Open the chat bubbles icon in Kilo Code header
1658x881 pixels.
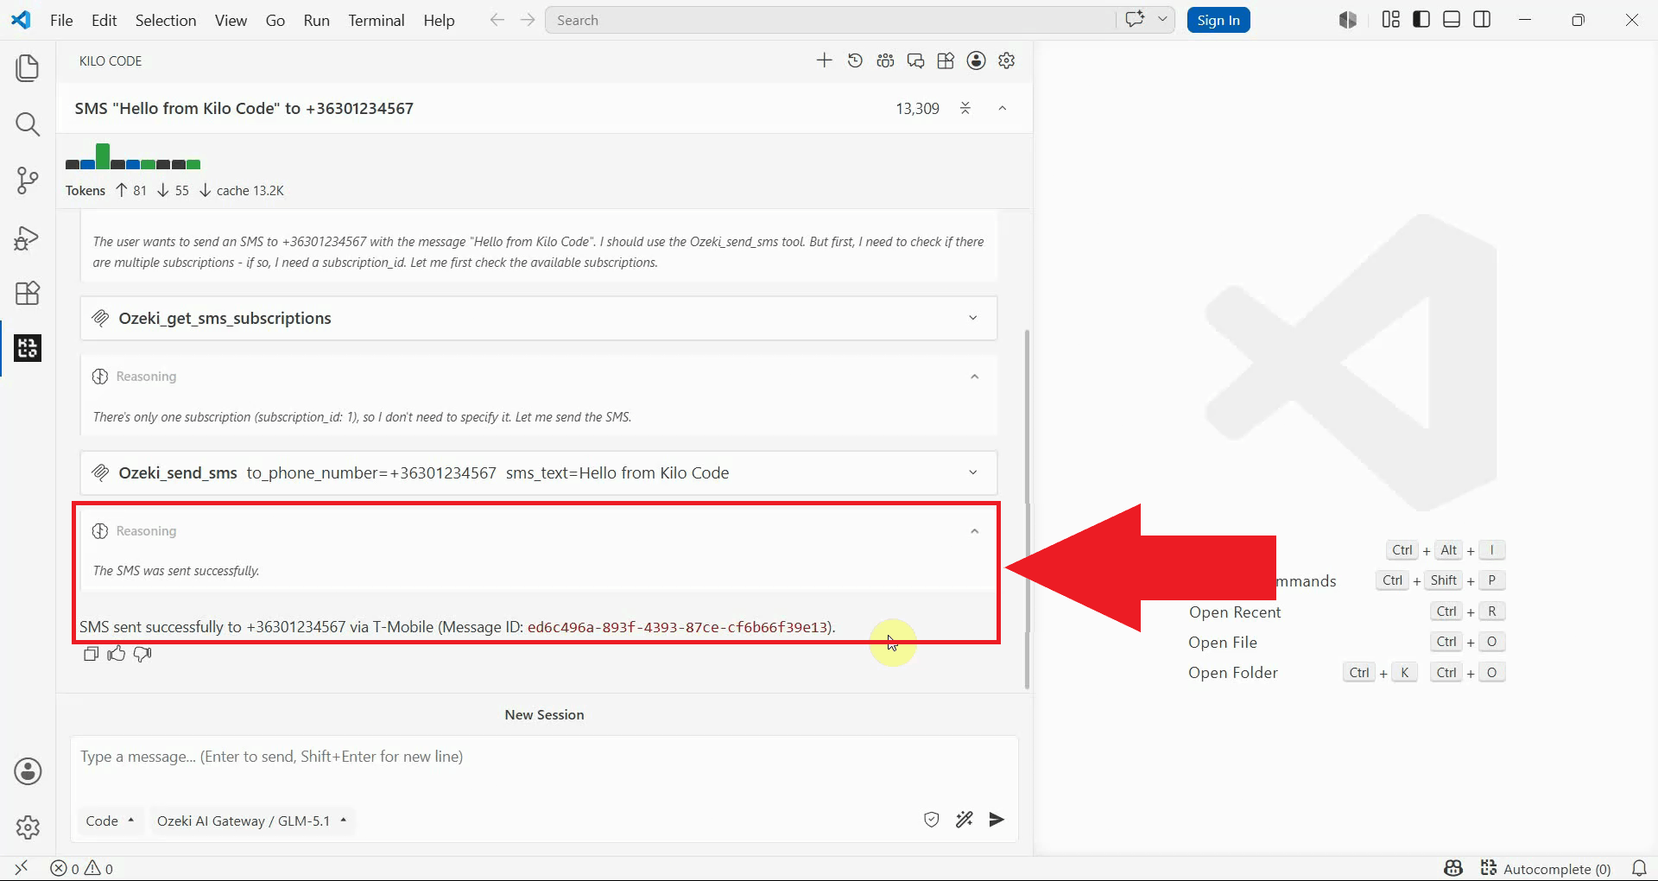pyautogui.click(x=915, y=60)
